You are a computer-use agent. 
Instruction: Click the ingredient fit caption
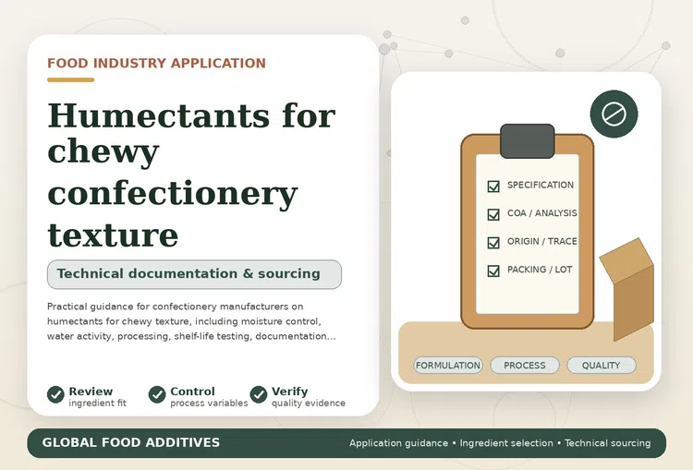click(x=98, y=404)
